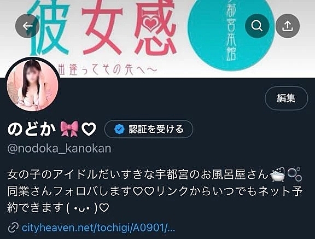Screen dimensions: 315x239
Task: Open search with the magnifier icon
Action: coord(257,26)
